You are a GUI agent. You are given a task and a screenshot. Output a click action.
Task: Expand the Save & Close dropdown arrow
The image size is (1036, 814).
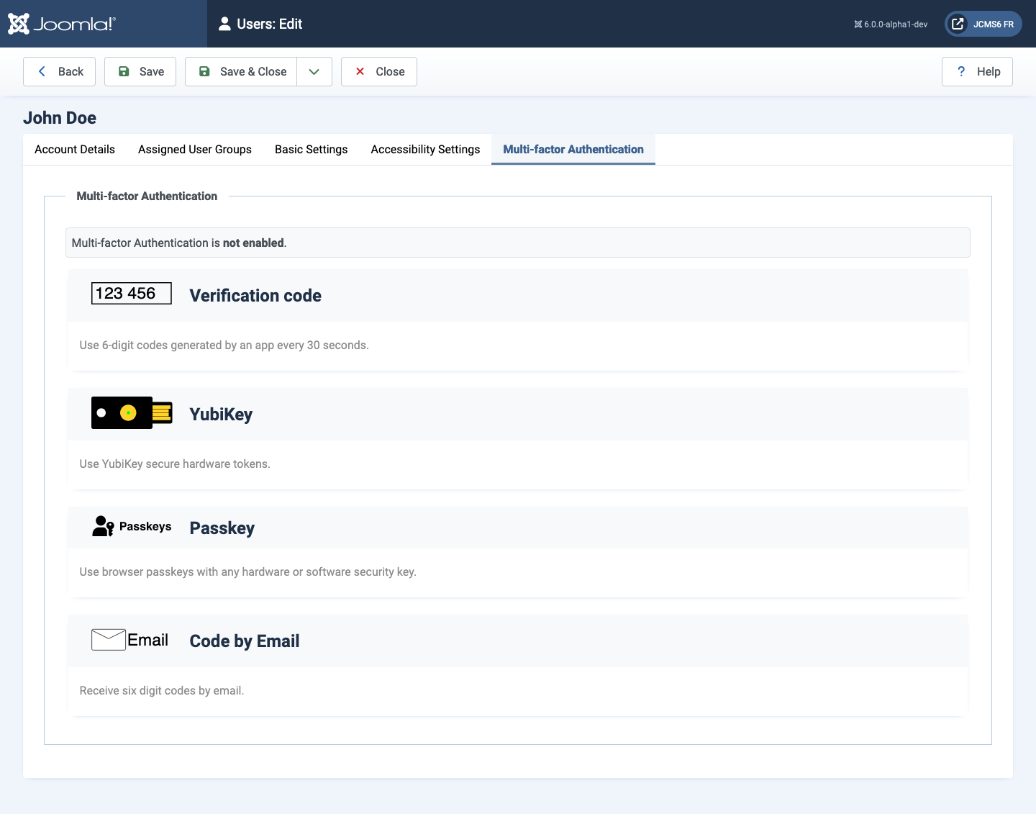tap(314, 71)
